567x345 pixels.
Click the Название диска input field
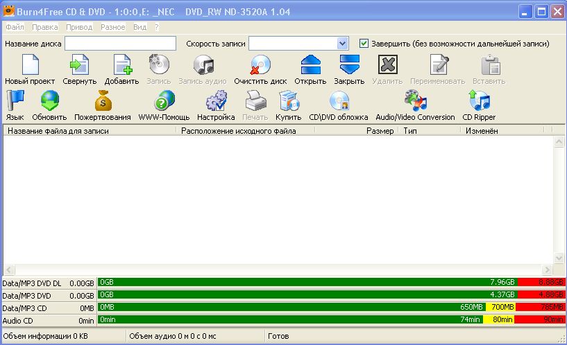(x=121, y=44)
